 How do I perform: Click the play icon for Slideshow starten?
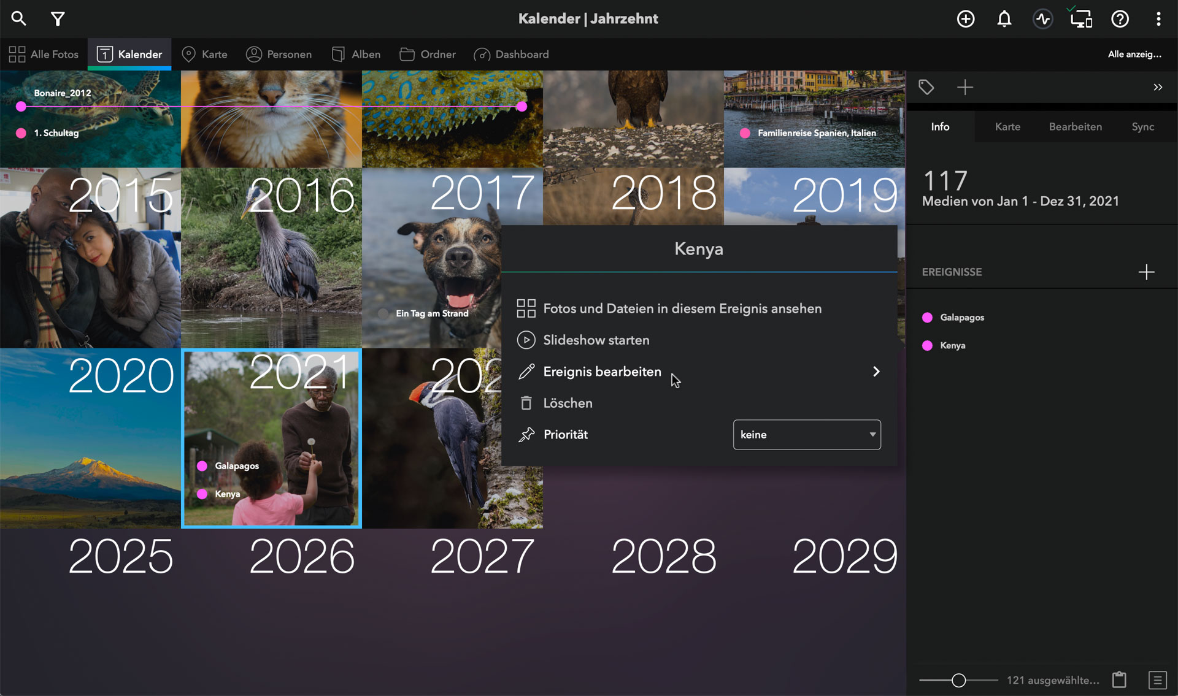(526, 340)
